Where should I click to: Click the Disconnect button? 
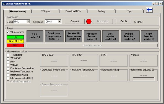click(x=103, y=21)
